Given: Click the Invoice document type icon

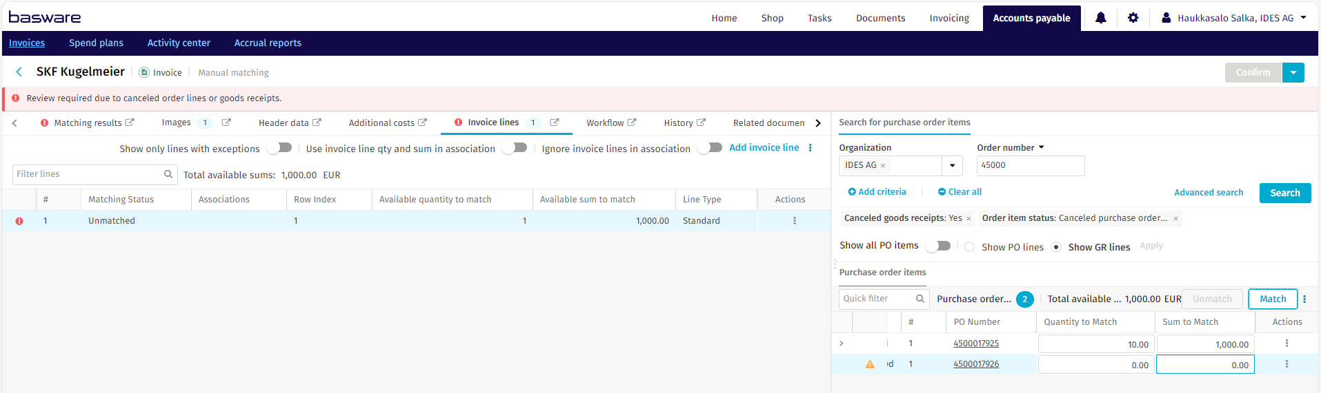Looking at the screenshot, I should (144, 72).
